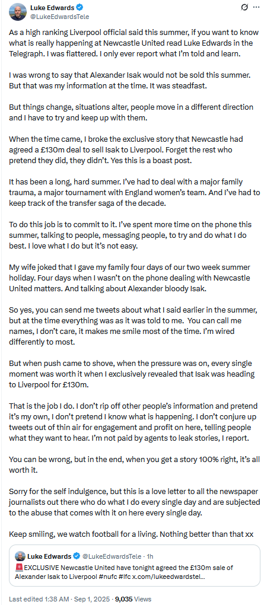Open the three-dot more options menu
264x605 pixels.
(256, 7)
